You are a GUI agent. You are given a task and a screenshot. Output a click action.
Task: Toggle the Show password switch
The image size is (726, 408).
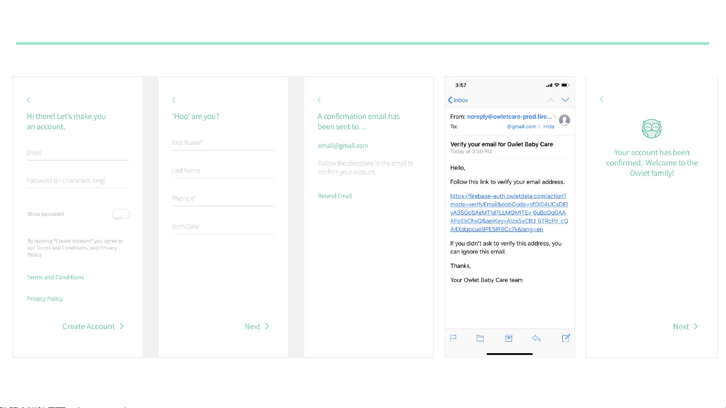click(x=121, y=214)
